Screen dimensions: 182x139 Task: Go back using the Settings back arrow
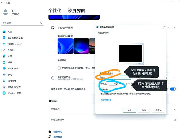2,3
